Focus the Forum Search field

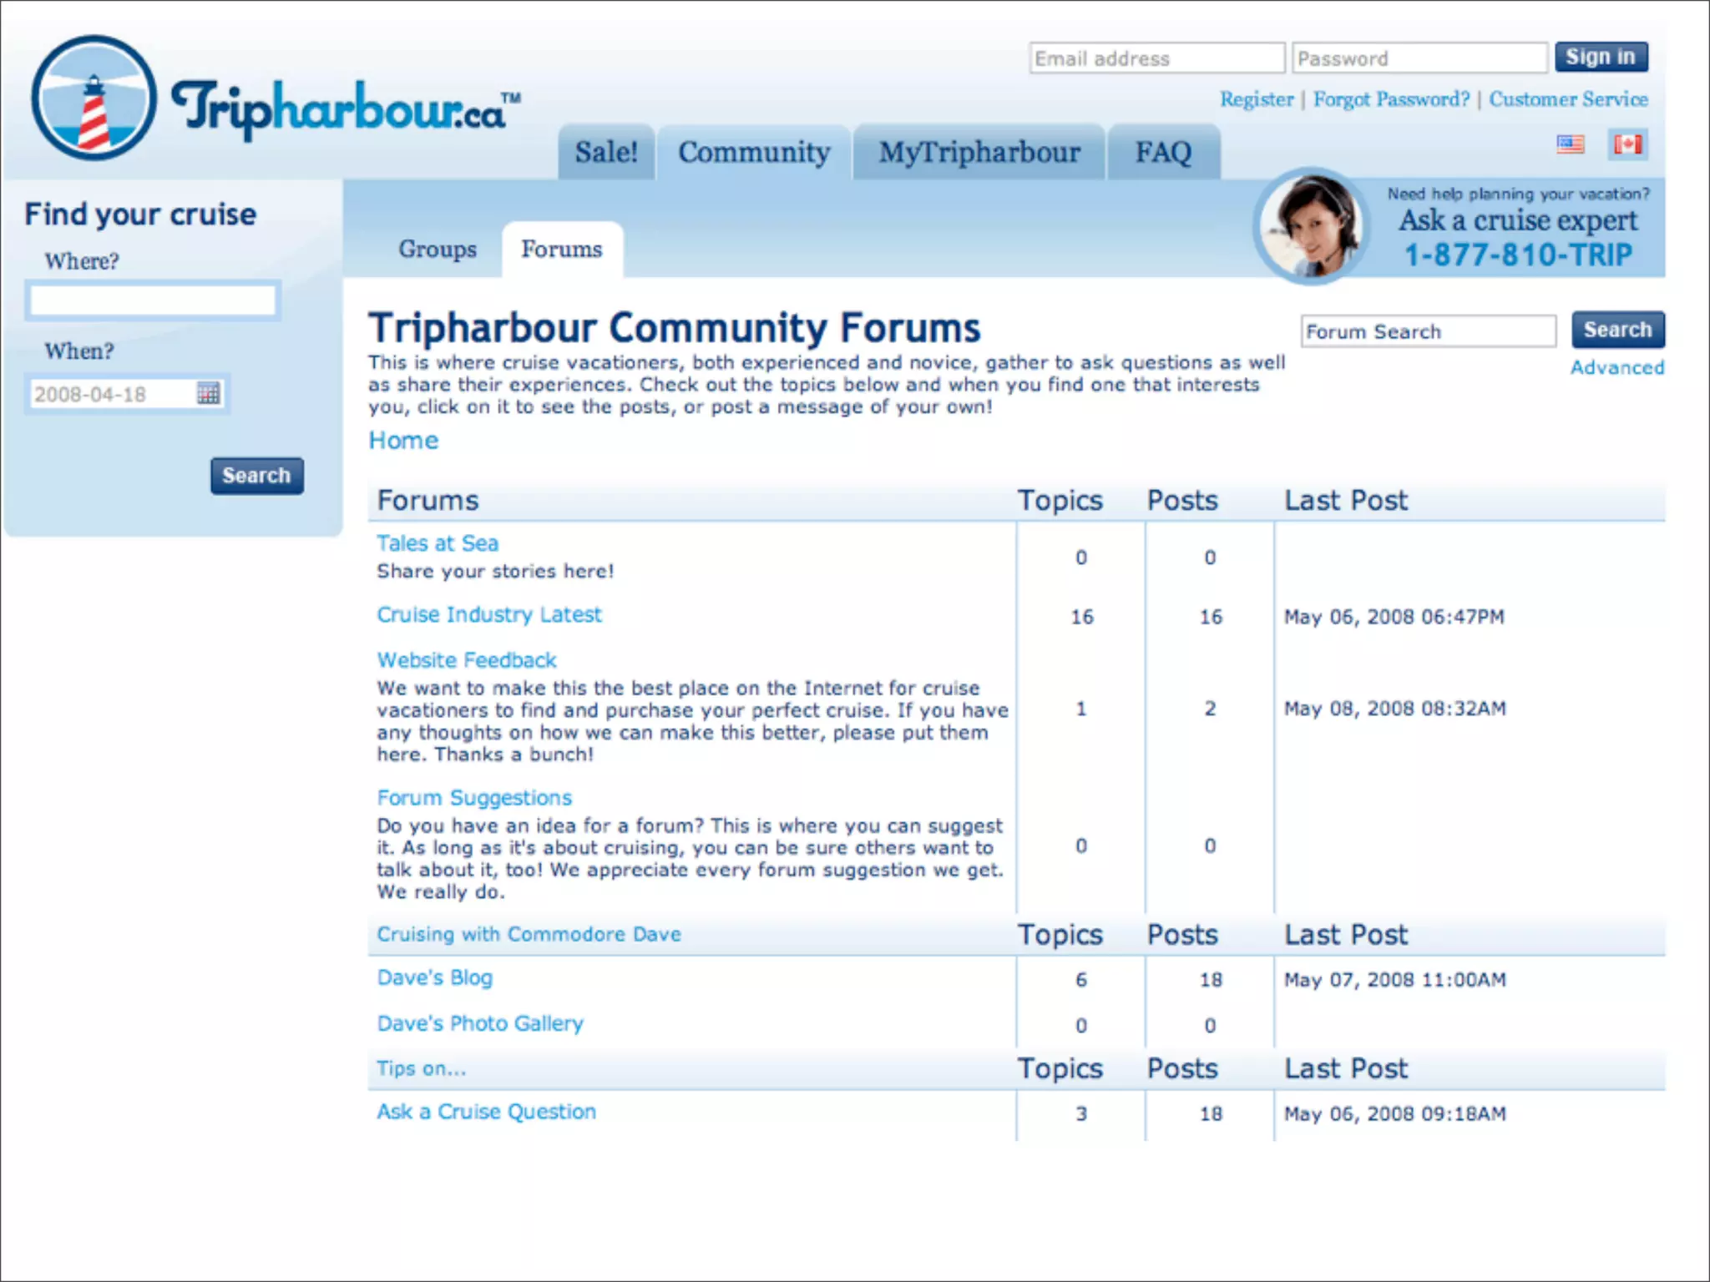1429,331
